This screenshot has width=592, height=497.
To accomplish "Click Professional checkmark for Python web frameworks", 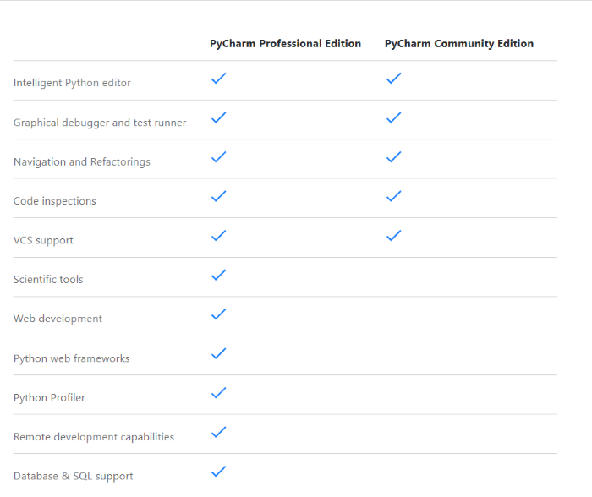I will pos(218,353).
